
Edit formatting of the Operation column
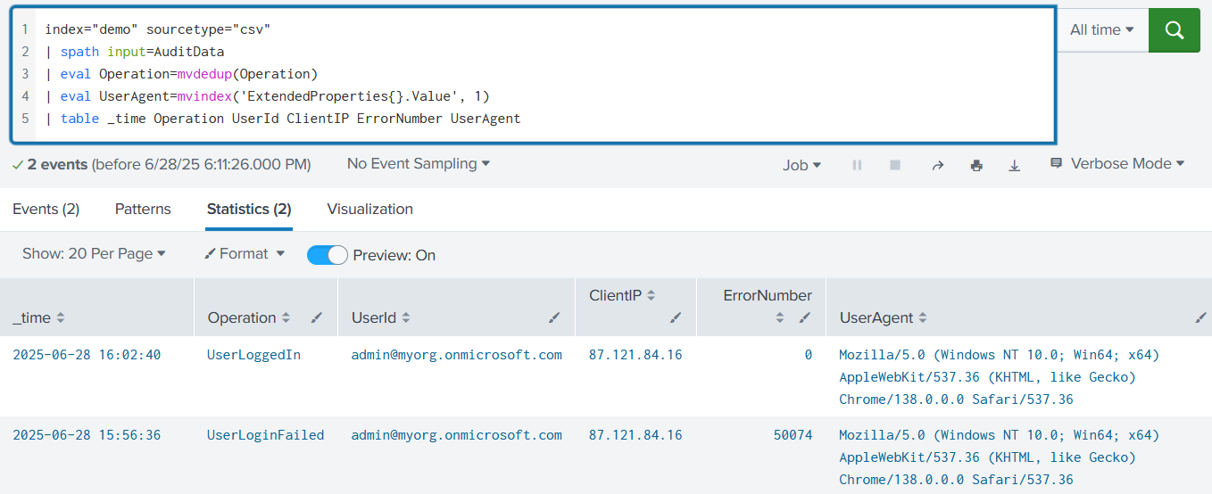[x=317, y=318]
